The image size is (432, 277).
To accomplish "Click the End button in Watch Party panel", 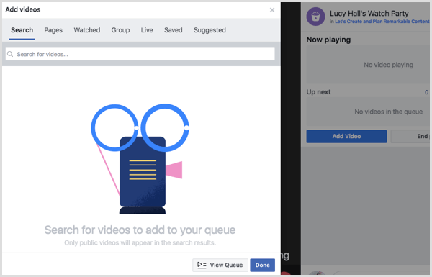I will click(411, 136).
